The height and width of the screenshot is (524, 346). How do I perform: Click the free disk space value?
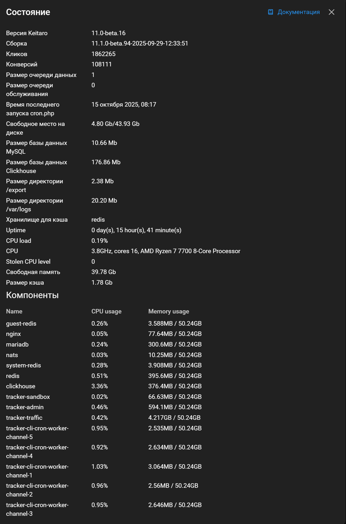115,124
